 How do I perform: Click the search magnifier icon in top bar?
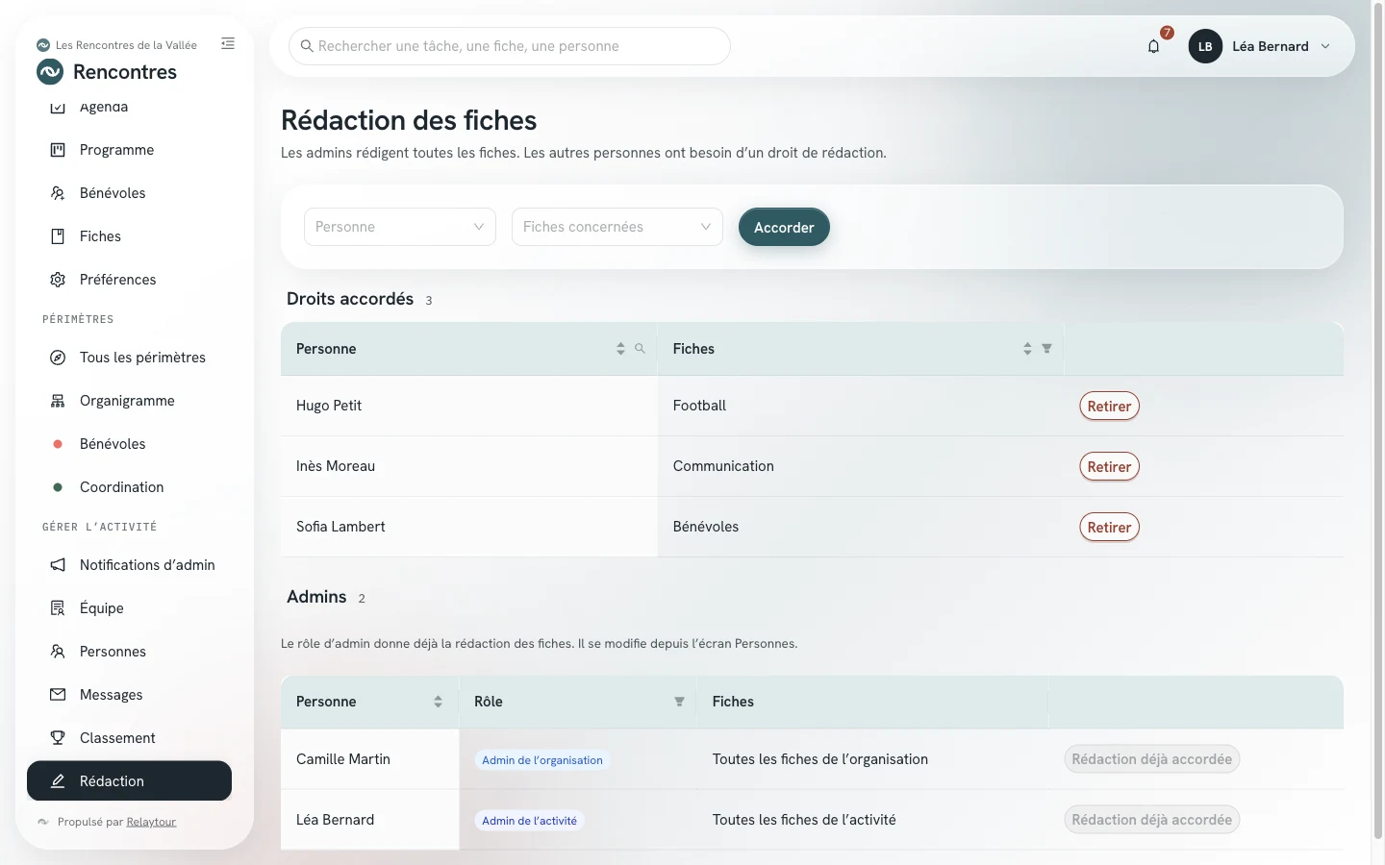point(307,46)
